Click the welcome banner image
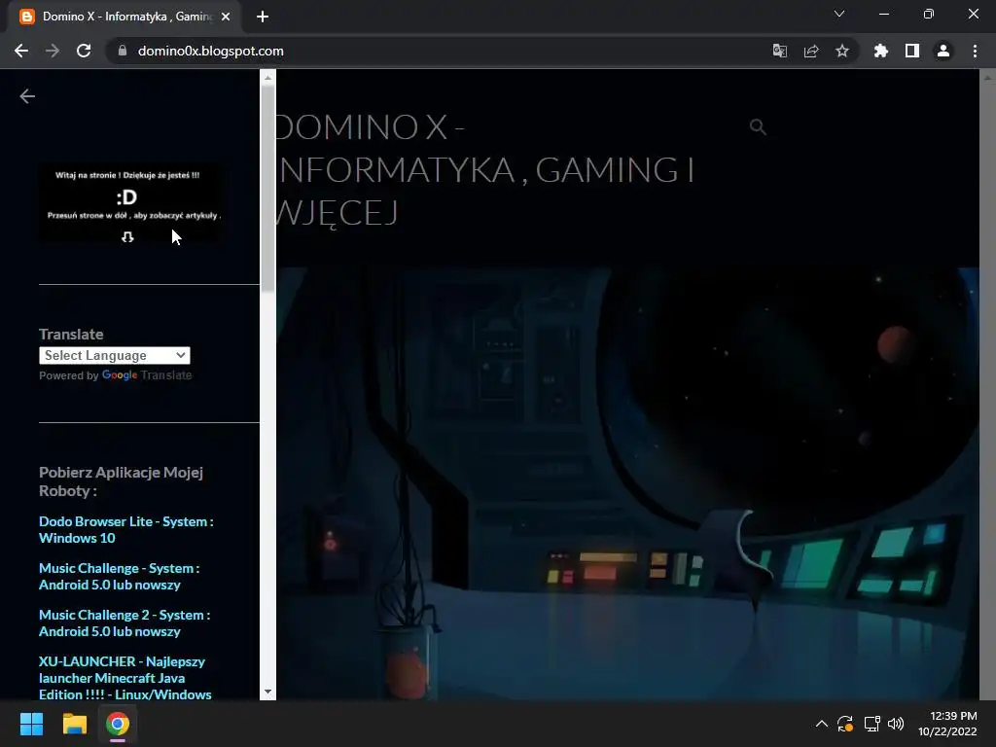This screenshot has height=747, width=996. (131, 204)
